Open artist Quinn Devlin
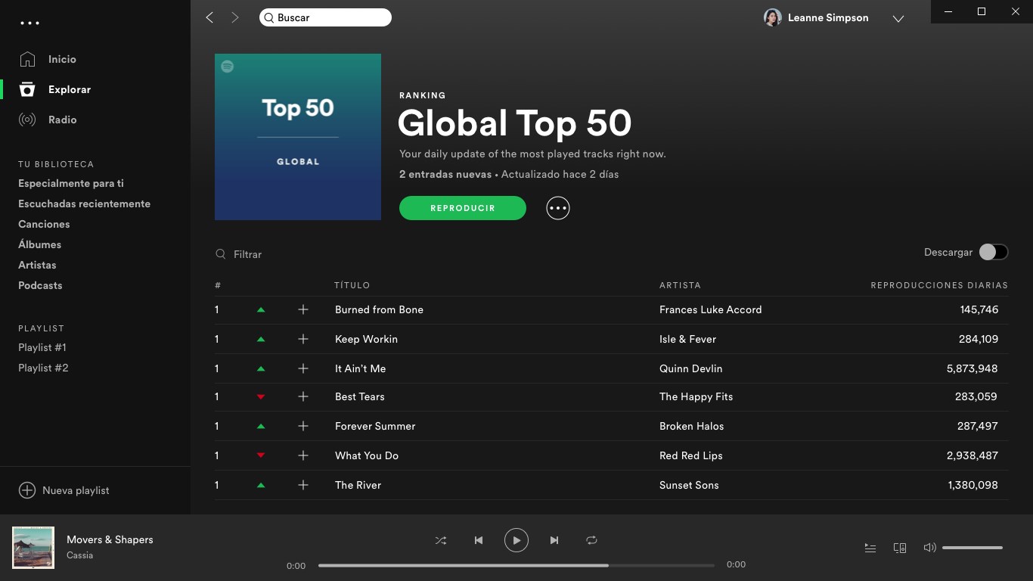This screenshot has height=581, width=1033. [690, 368]
